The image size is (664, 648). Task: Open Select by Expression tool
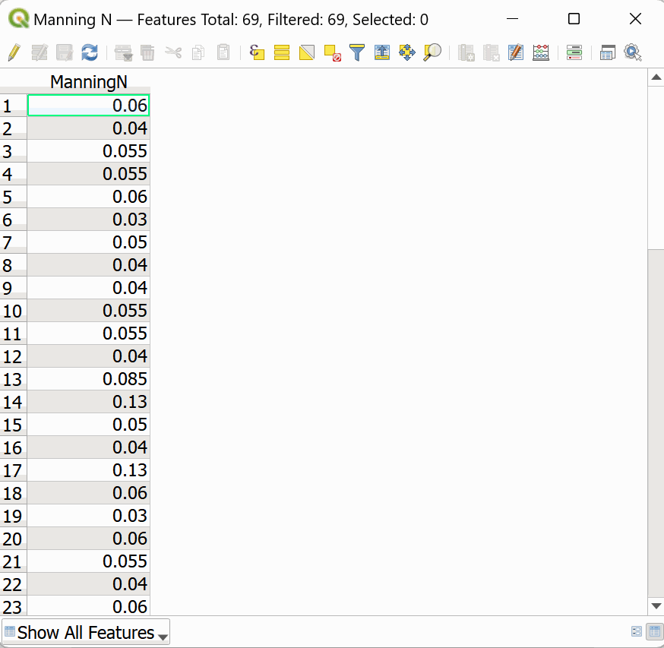tap(257, 52)
